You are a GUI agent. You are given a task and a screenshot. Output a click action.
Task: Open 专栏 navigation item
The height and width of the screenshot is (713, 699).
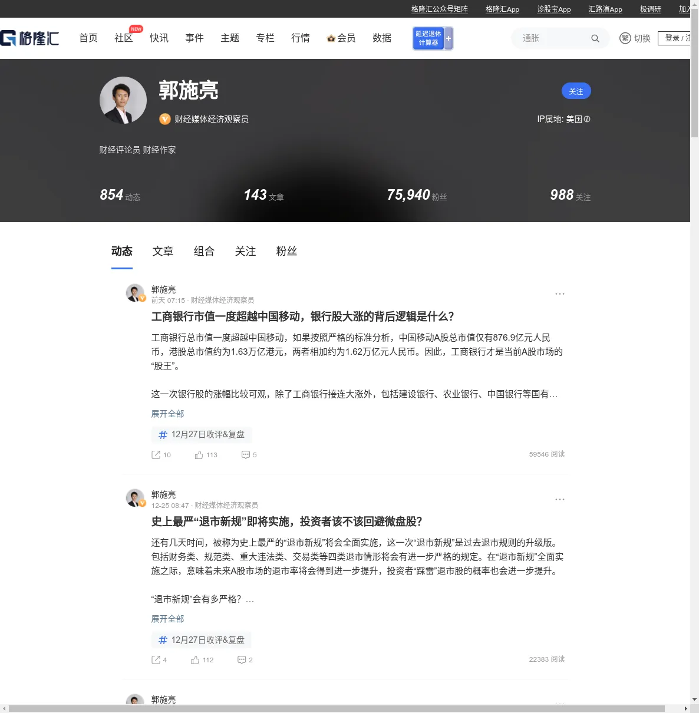(x=265, y=38)
